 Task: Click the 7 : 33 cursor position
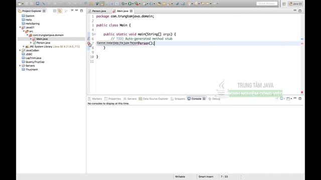224,176
